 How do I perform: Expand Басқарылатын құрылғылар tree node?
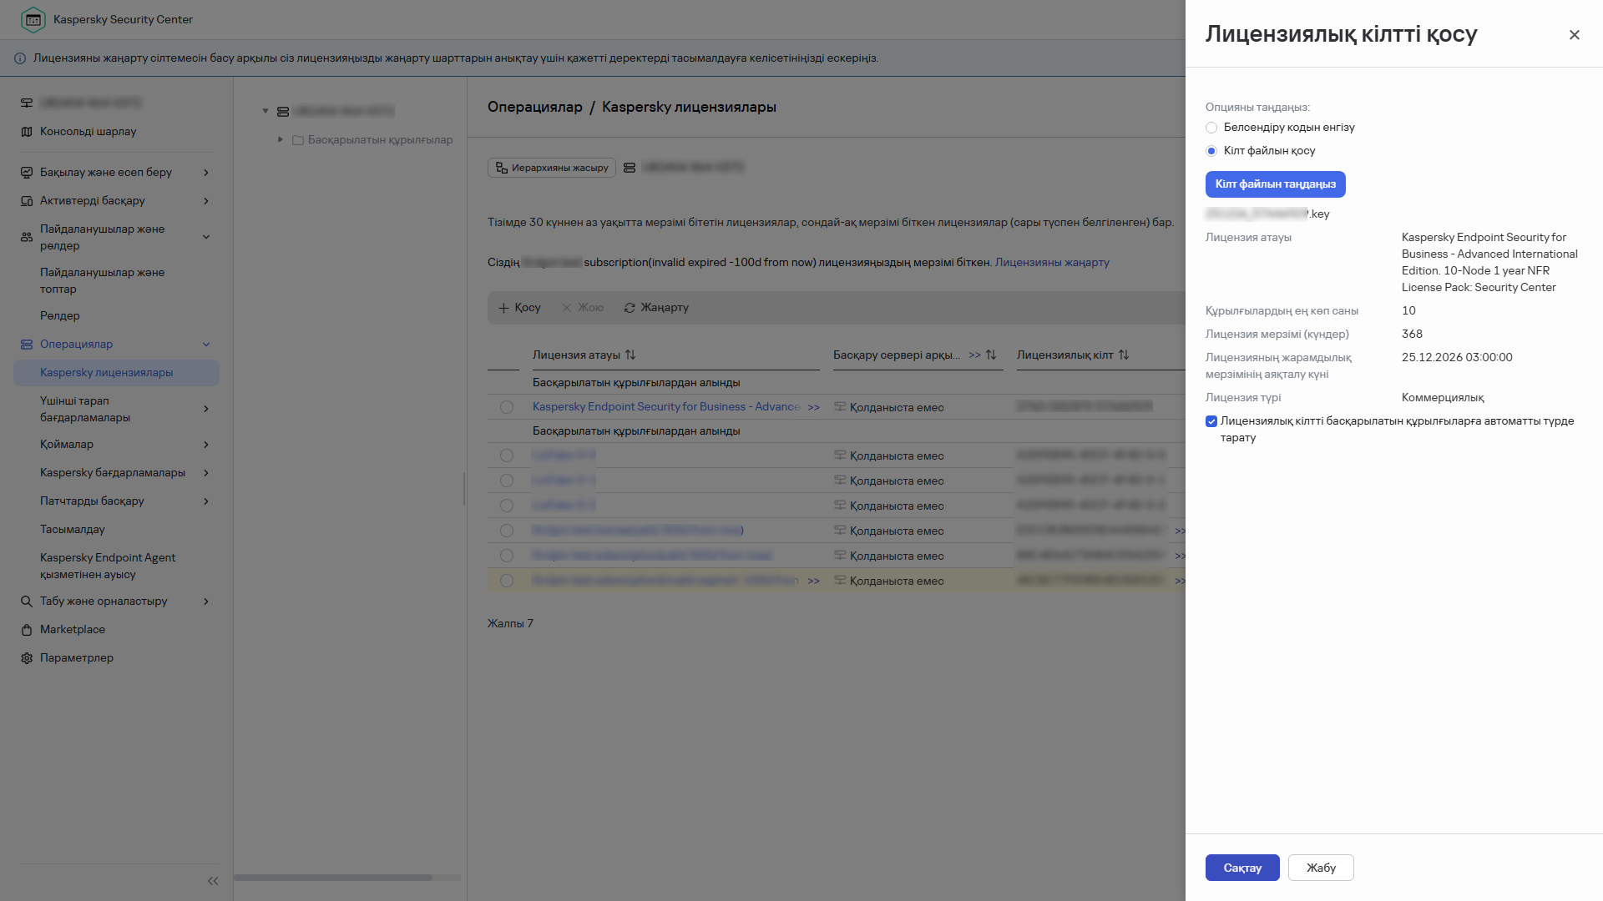[281, 140]
